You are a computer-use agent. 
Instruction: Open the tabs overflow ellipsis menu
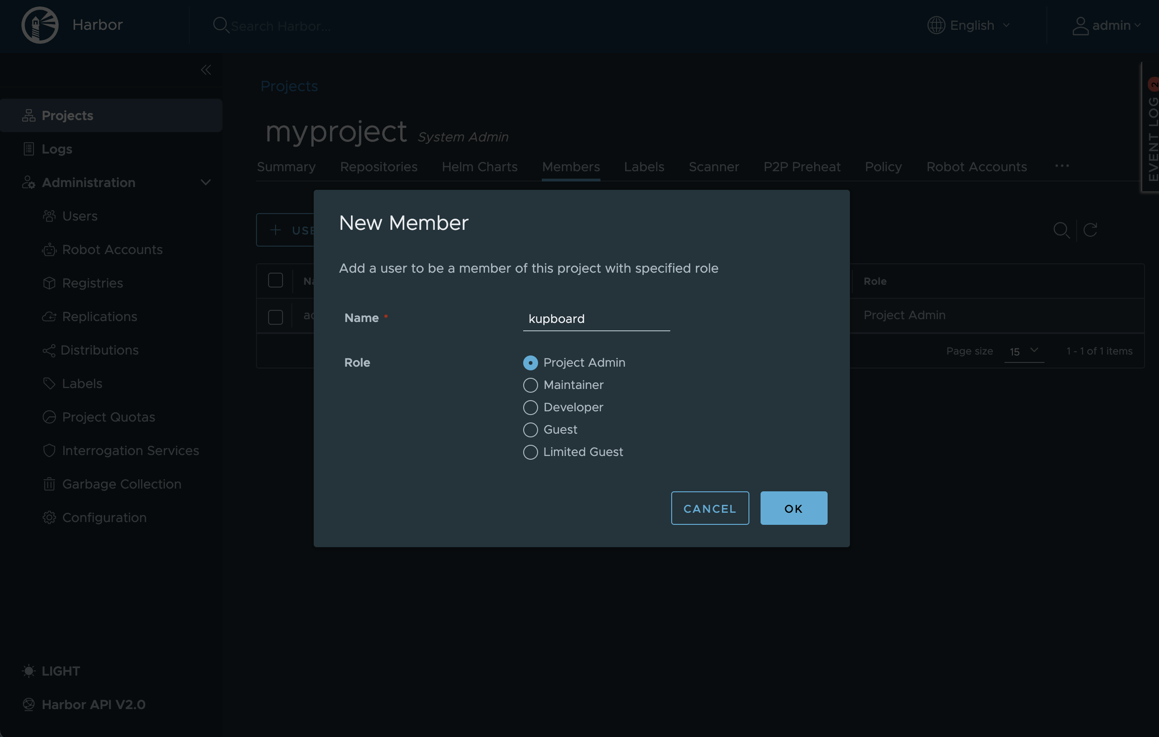click(x=1061, y=166)
